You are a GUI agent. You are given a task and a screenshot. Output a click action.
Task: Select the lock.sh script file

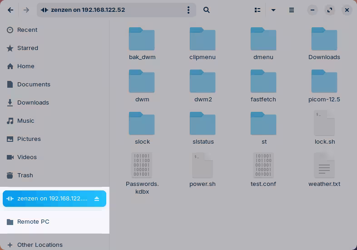(x=324, y=123)
